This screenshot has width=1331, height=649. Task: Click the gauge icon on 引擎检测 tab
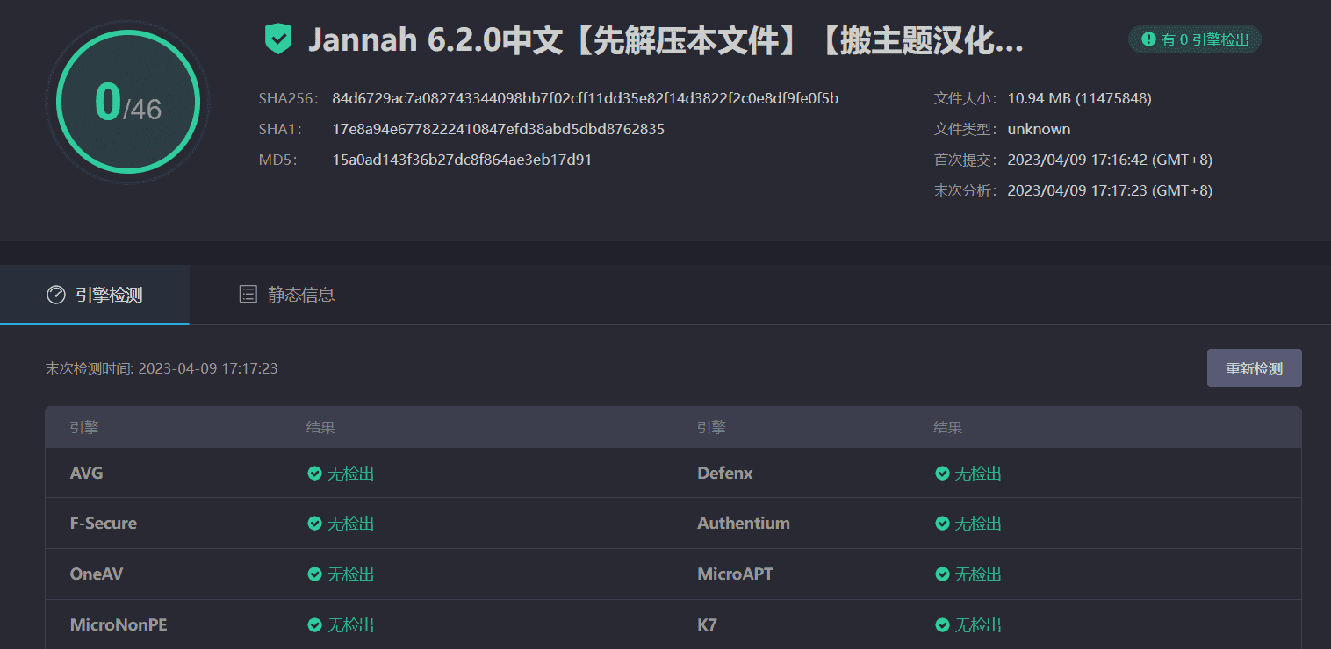[56, 295]
